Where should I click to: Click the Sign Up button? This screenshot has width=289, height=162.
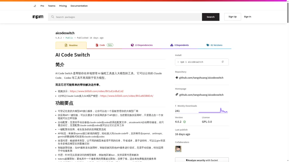click(x=233, y=17)
